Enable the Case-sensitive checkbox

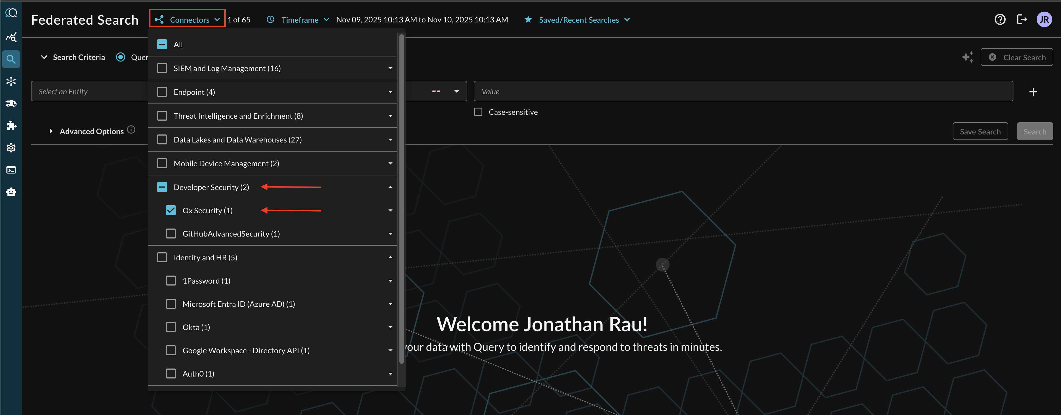pyautogui.click(x=478, y=112)
